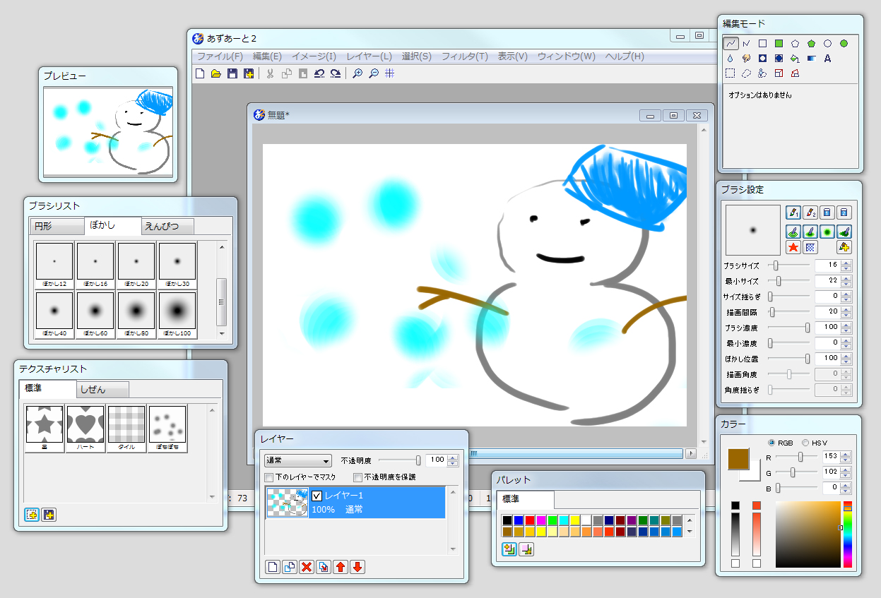Switch to しぜん texture tab
Viewport: 881px width, 598px height.
click(x=102, y=389)
